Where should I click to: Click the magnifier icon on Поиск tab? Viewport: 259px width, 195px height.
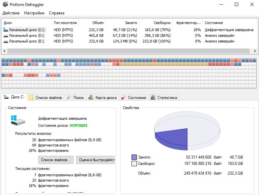click(x=69, y=98)
